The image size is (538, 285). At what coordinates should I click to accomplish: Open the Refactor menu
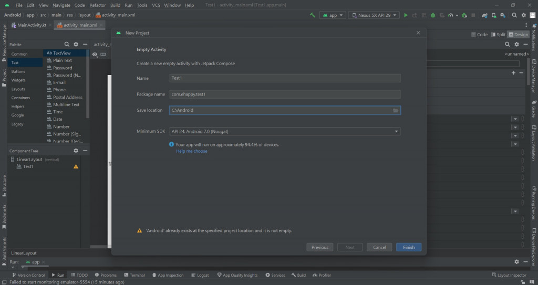[x=97, y=5]
